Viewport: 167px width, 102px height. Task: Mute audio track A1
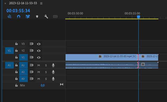tap(39, 65)
